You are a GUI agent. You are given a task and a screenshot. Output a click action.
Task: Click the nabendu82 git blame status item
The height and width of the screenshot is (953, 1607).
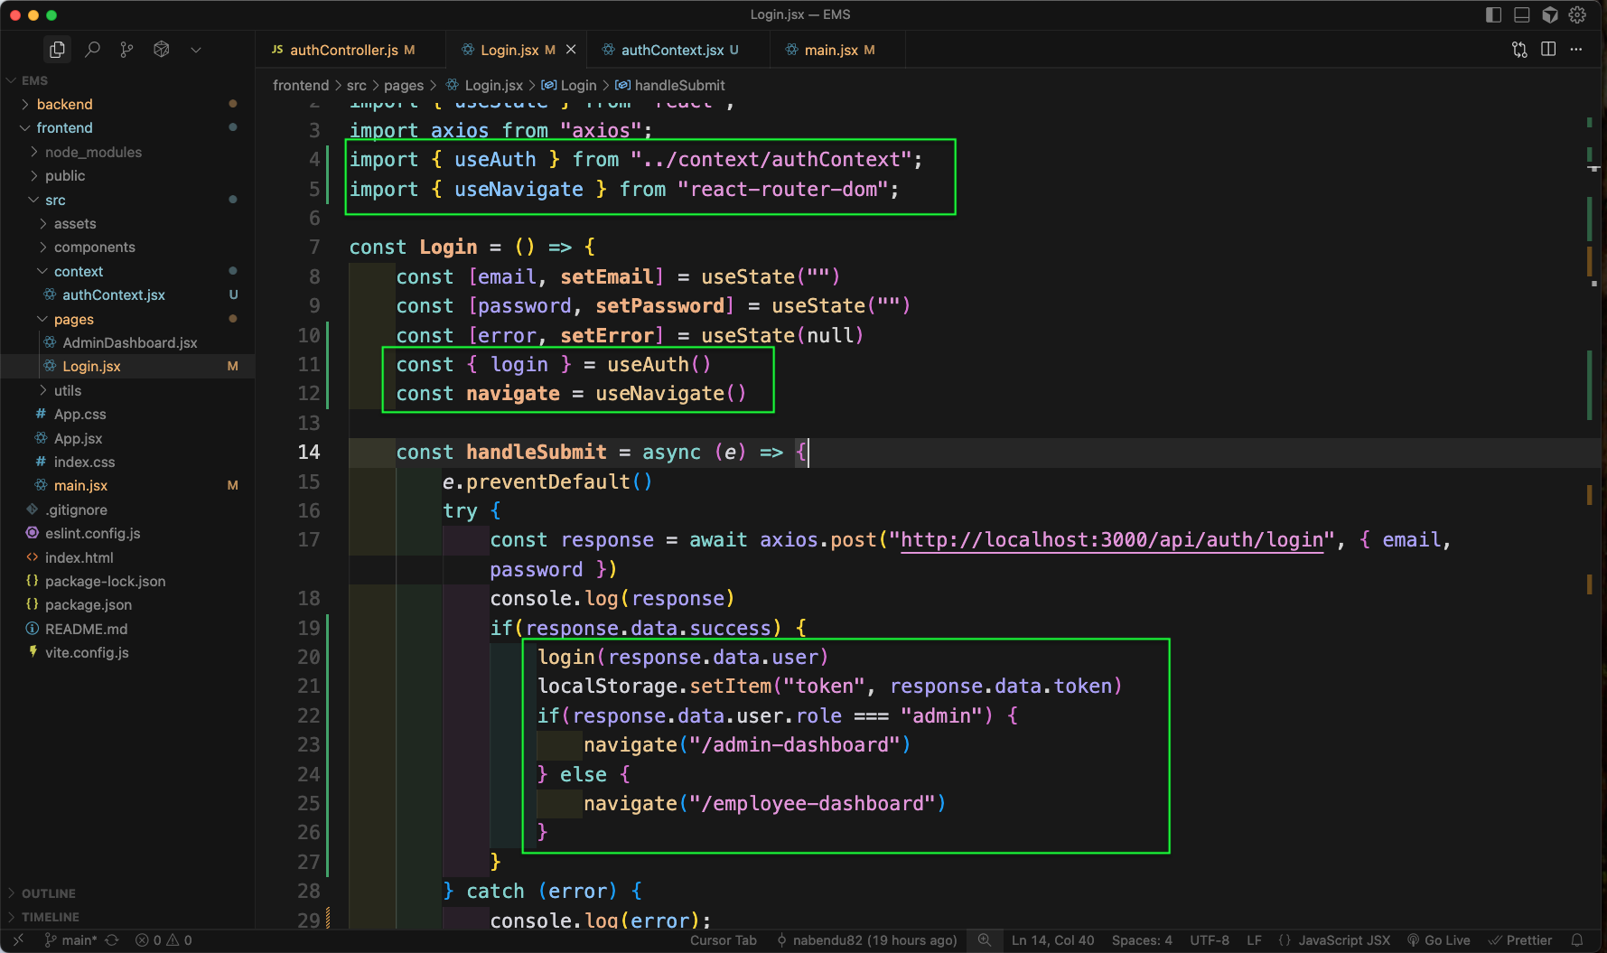click(866, 940)
